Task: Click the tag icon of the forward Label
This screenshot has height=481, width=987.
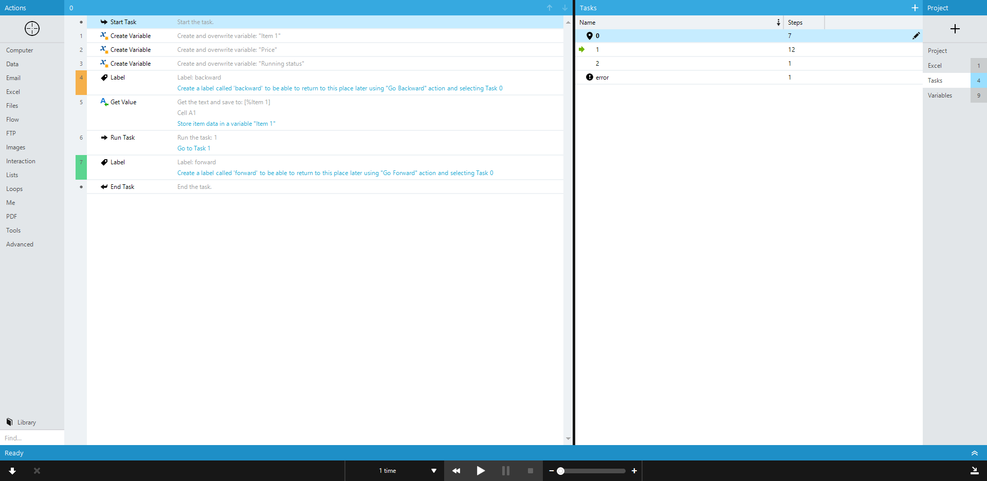Action: 104,162
